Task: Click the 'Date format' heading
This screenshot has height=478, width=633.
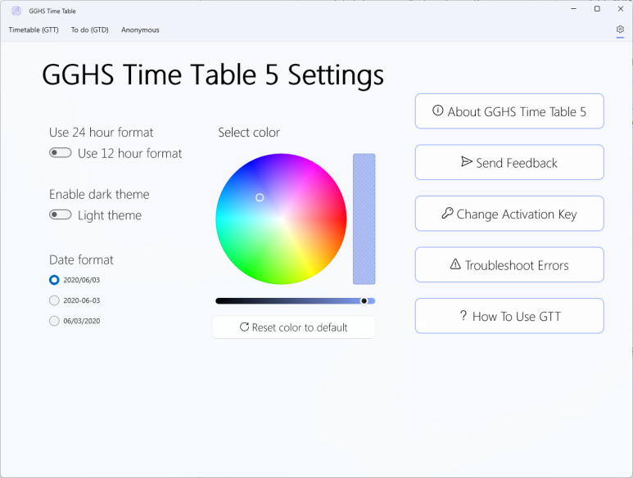Action: tap(81, 259)
